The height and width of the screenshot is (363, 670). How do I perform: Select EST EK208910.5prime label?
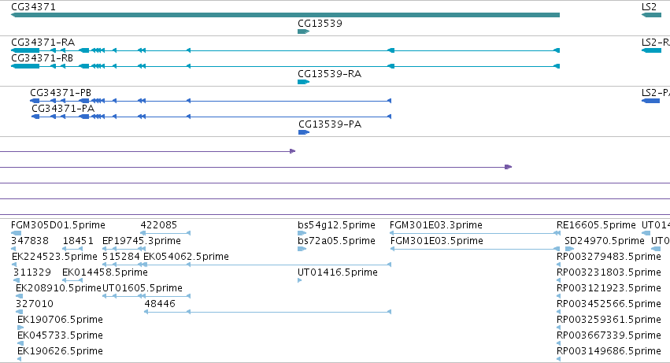(x=58, y=289)
